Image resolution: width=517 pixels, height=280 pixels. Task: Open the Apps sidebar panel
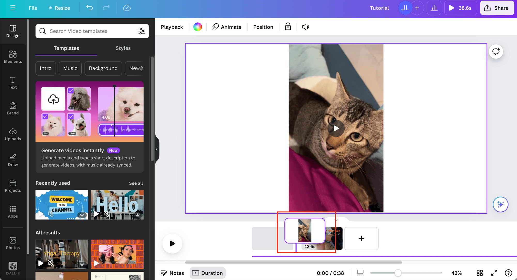(x=13, y=212)
